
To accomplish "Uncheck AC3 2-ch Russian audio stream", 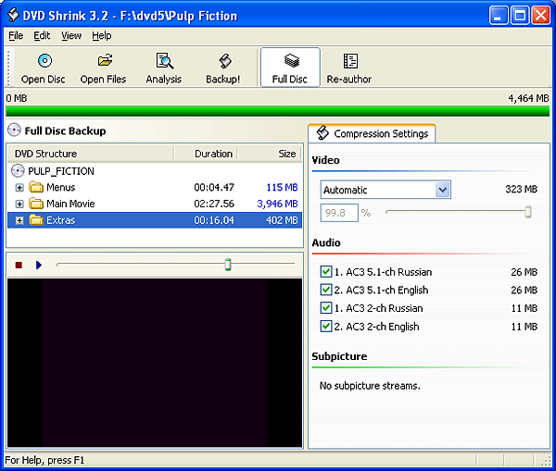I will pyautogui.click(x=326, y=308).
